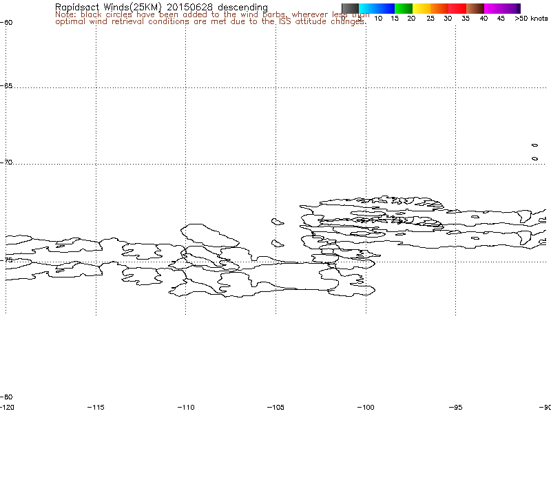Click the cyan-to-blue gradient segment of the colorbar

[377, 8]
